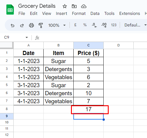Click the Redo arrow icon
The height and width of the screenshot is (138, 147).
[x=22, y=25]
